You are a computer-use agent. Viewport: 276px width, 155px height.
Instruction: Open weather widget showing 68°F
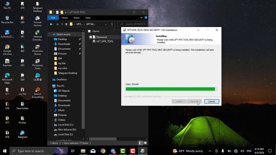click(x=188, y=151)
